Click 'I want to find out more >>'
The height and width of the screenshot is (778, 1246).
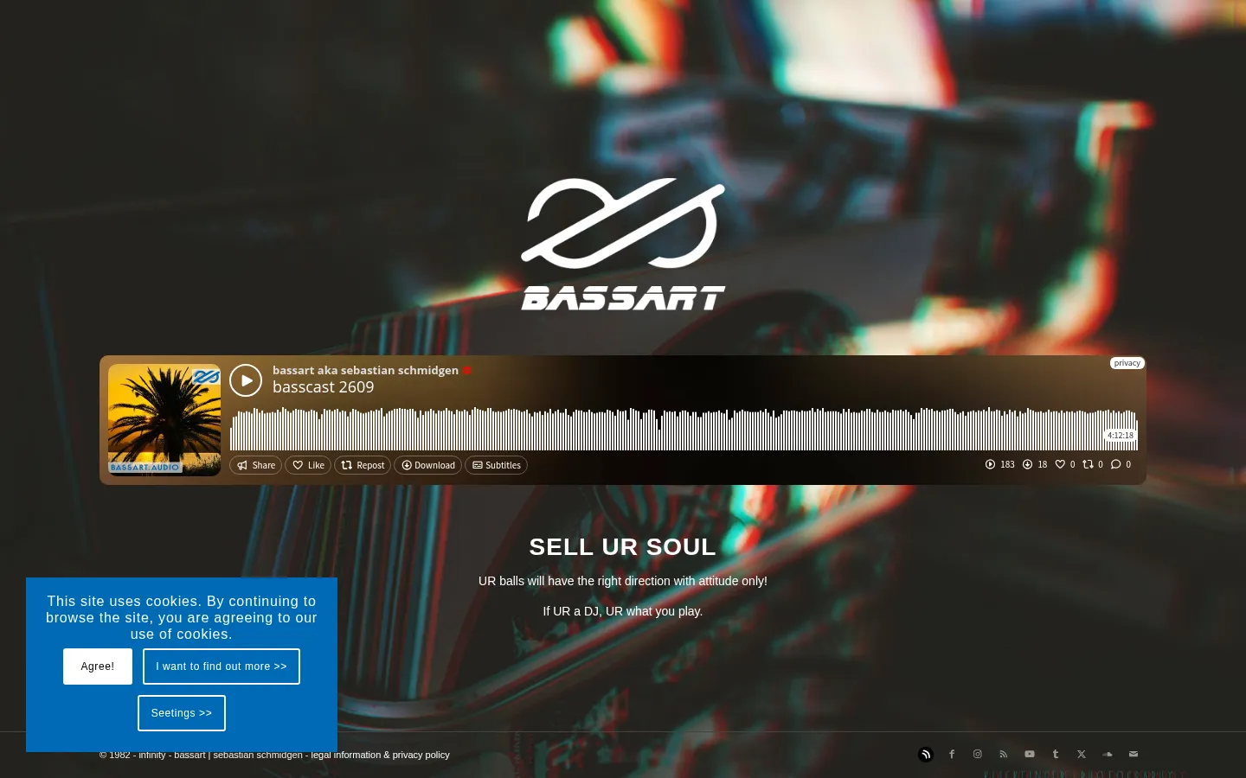(222, 666)
